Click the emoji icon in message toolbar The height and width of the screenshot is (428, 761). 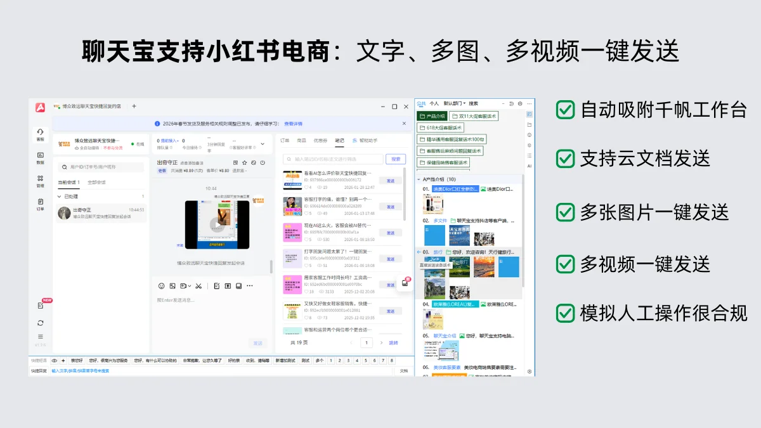(161, 286)
